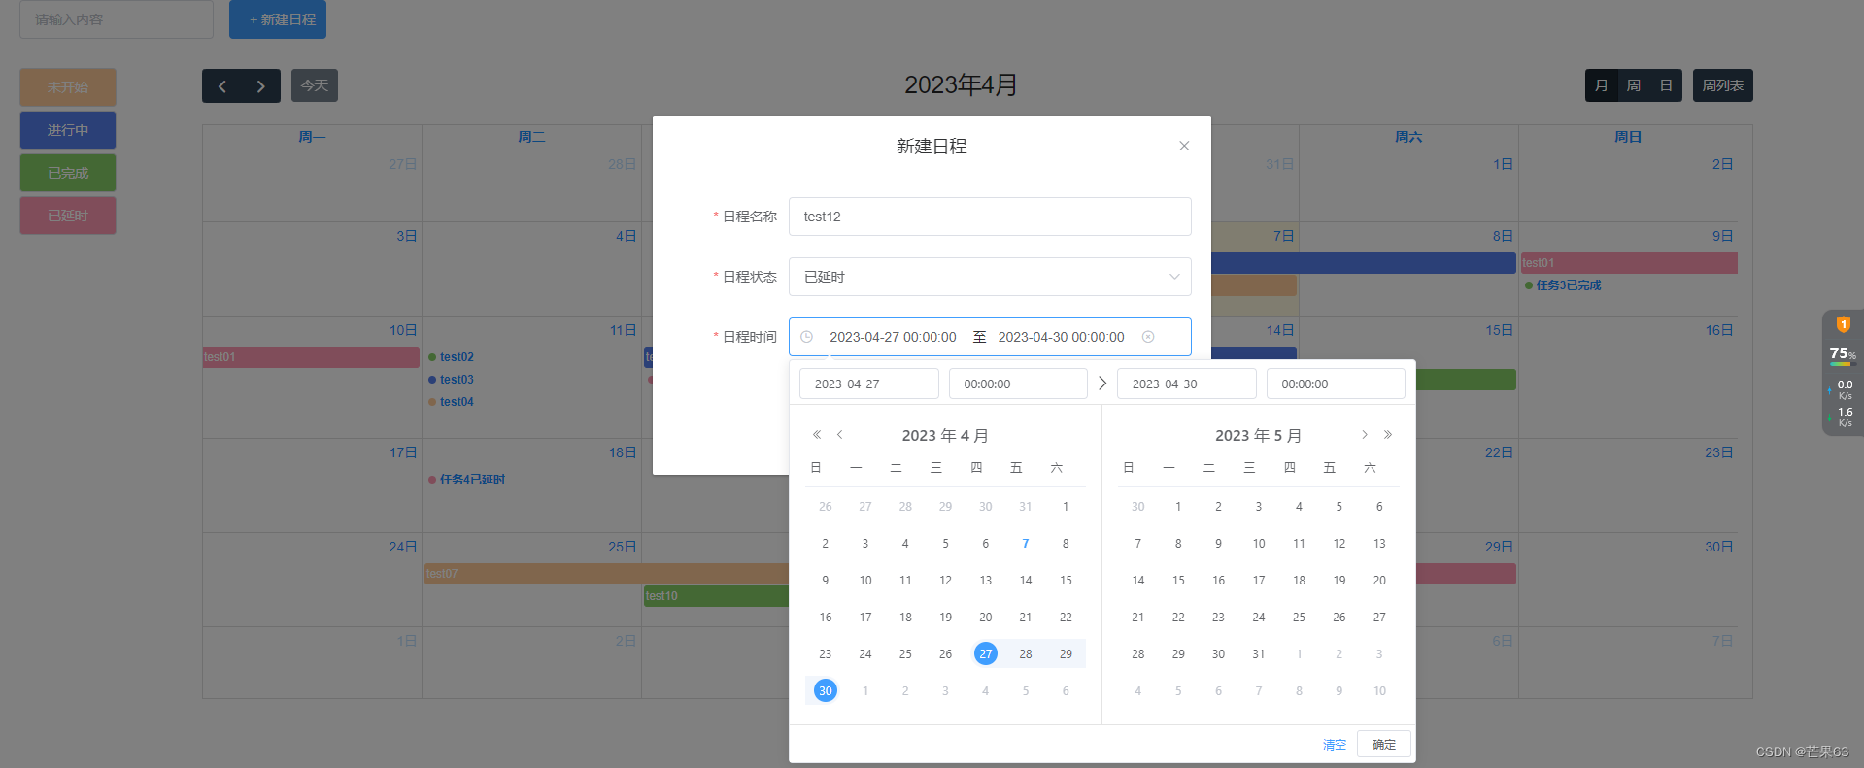
Task: Clear the date range with the circle-x icon
Action: point(1148,337)
